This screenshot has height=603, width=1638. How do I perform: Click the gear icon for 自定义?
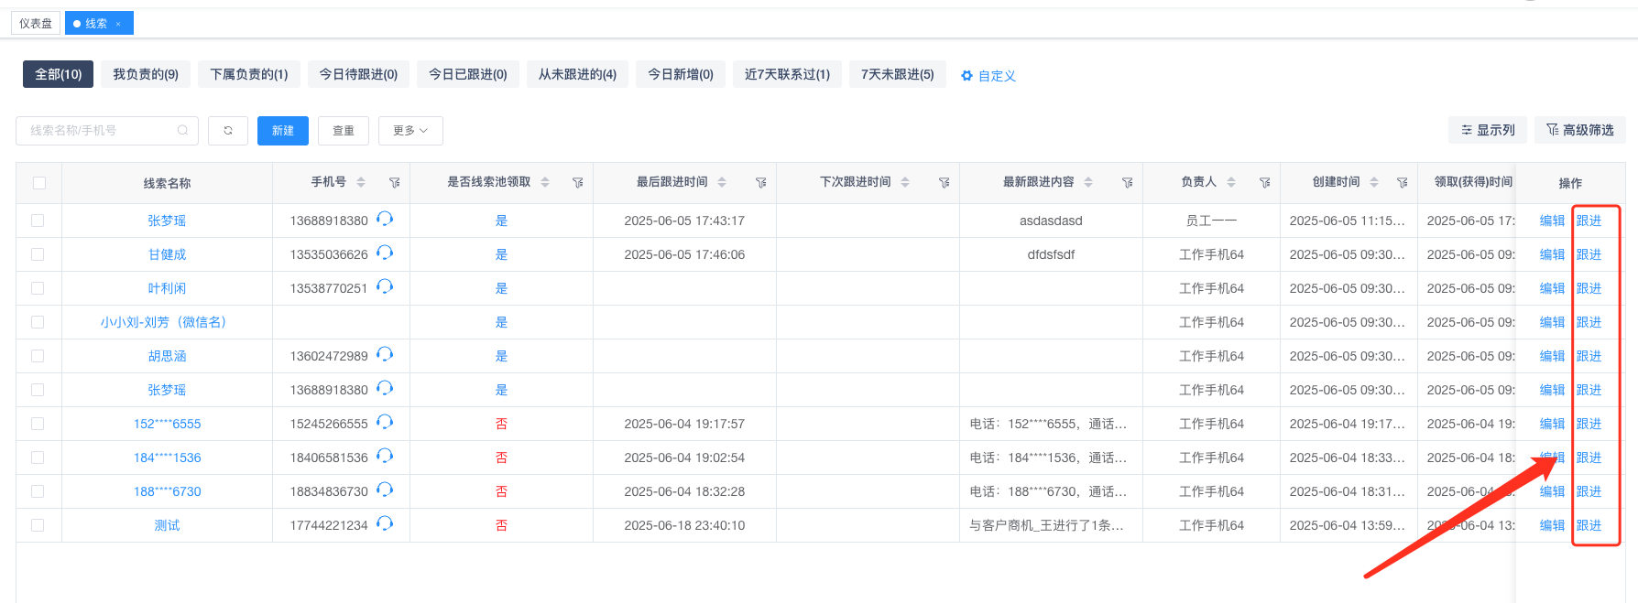966,76
